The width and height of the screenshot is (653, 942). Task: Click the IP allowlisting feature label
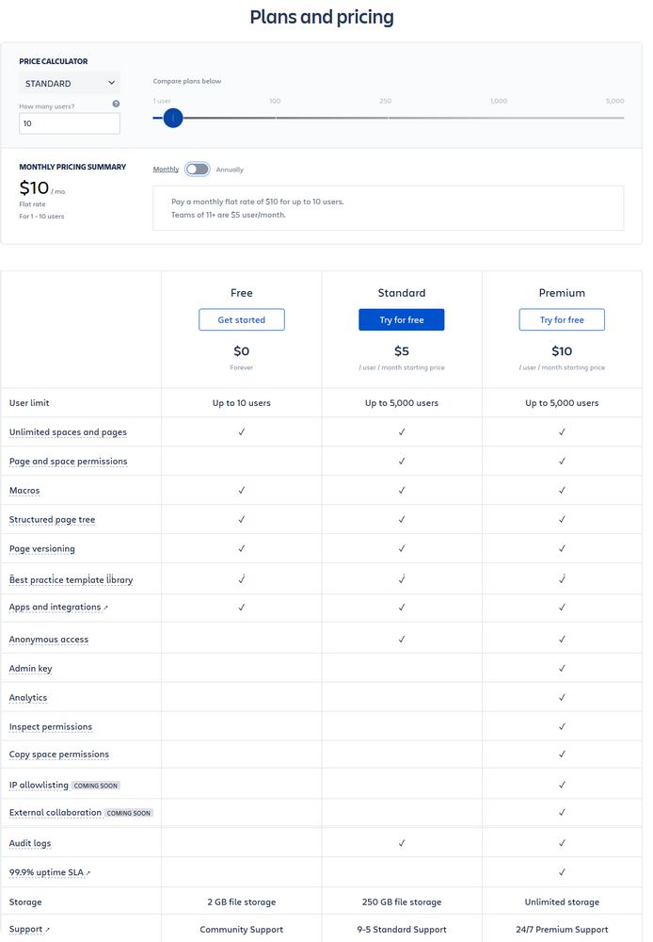pos(39,785)
